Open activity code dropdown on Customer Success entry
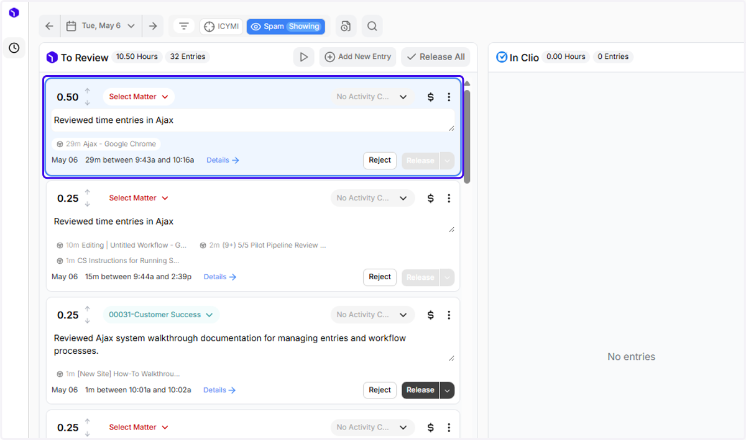 [372, 315]
